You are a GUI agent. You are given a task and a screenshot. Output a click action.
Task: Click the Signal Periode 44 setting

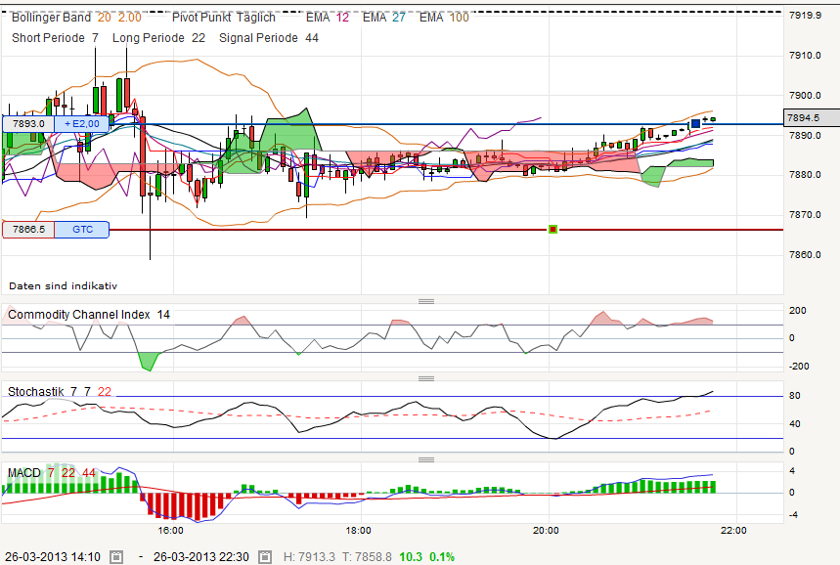click(269, 38)
